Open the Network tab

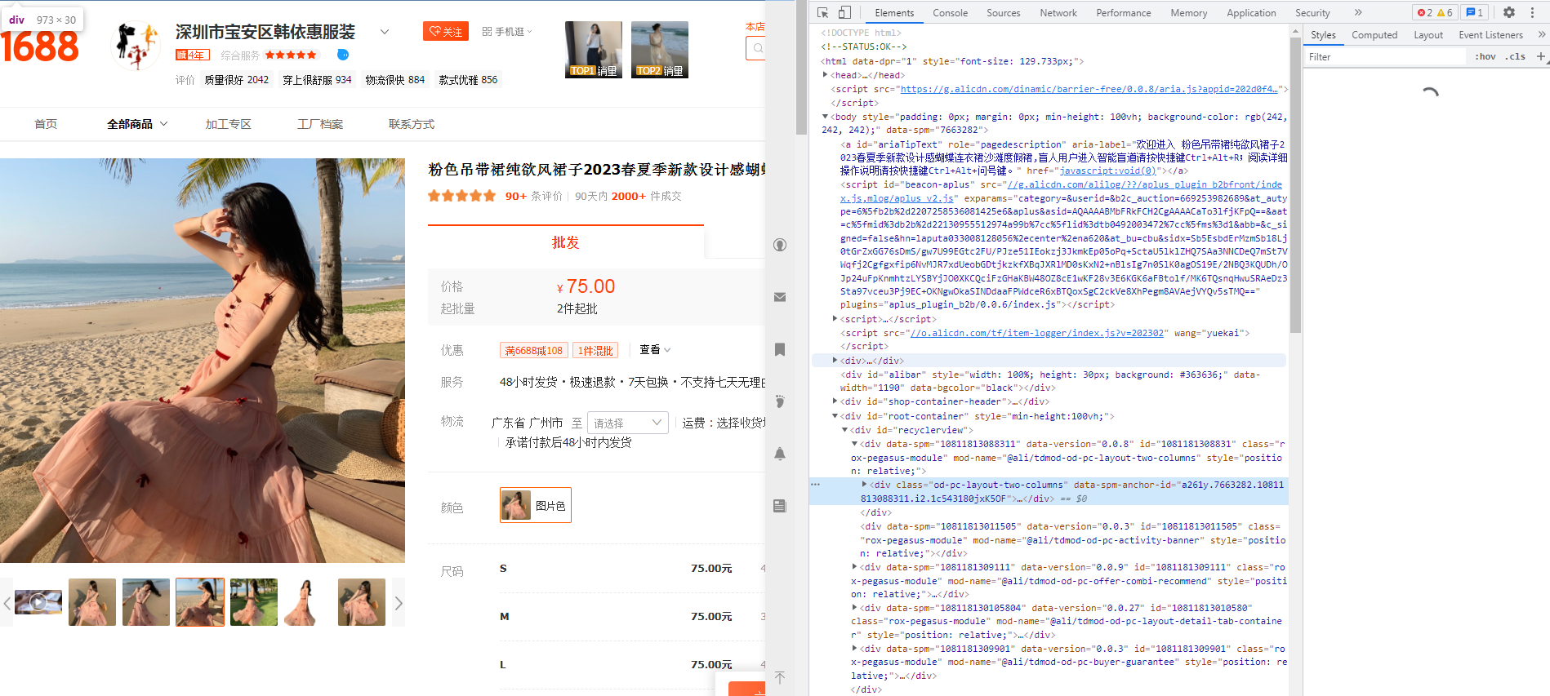(x=1058, y=13)
